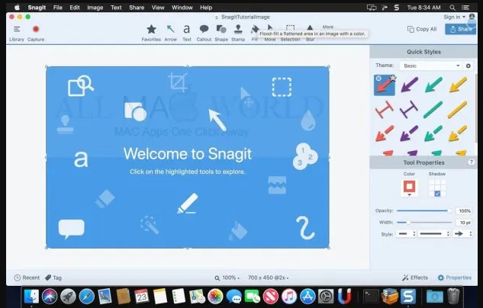Open the 100% zoom dropdown
The width and height of the screenshot is (483, 308).
227,278
